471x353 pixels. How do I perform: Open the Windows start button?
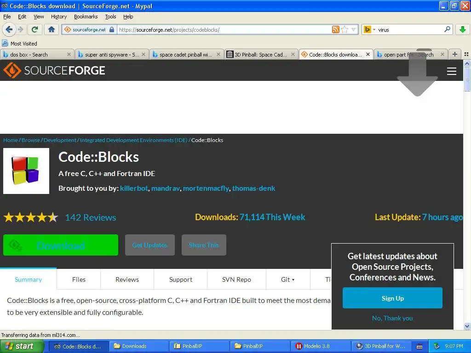point(22,346)
